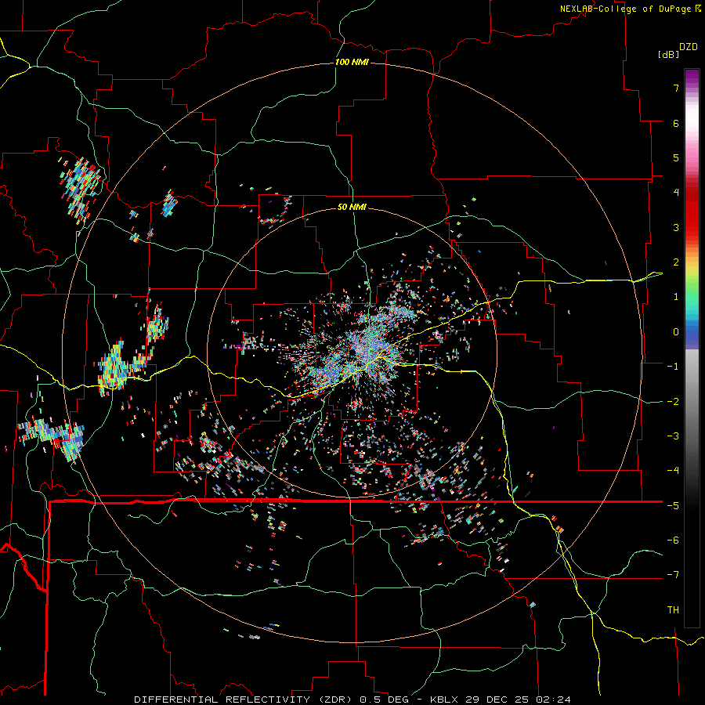This screenshot has width=705, height=705.
Task: Click the 1 value on color scale
Action: 676,297
